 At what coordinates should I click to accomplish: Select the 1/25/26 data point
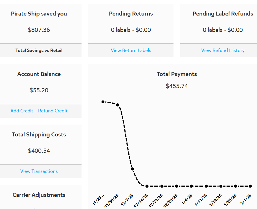[236, 186]
